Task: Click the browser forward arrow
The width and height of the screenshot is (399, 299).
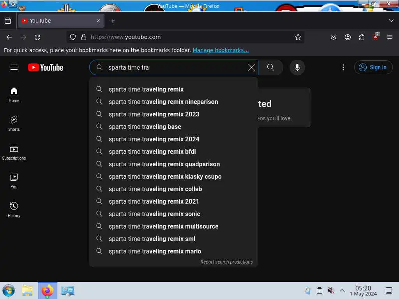Action: tap(23, 37)
